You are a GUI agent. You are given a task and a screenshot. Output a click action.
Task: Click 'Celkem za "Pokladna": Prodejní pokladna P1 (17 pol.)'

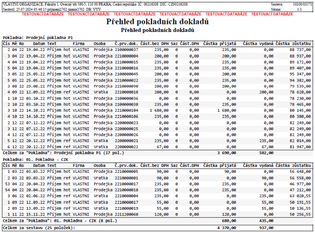pos(63,153)
